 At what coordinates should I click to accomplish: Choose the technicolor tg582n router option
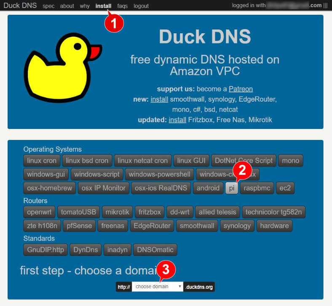click(x=274, y=212)
